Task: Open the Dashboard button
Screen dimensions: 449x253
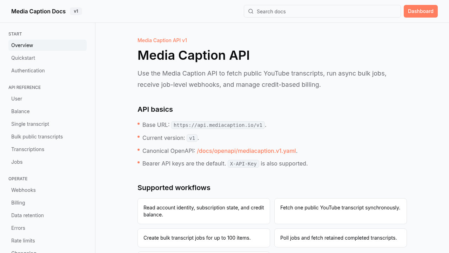Action: point(421,11)
